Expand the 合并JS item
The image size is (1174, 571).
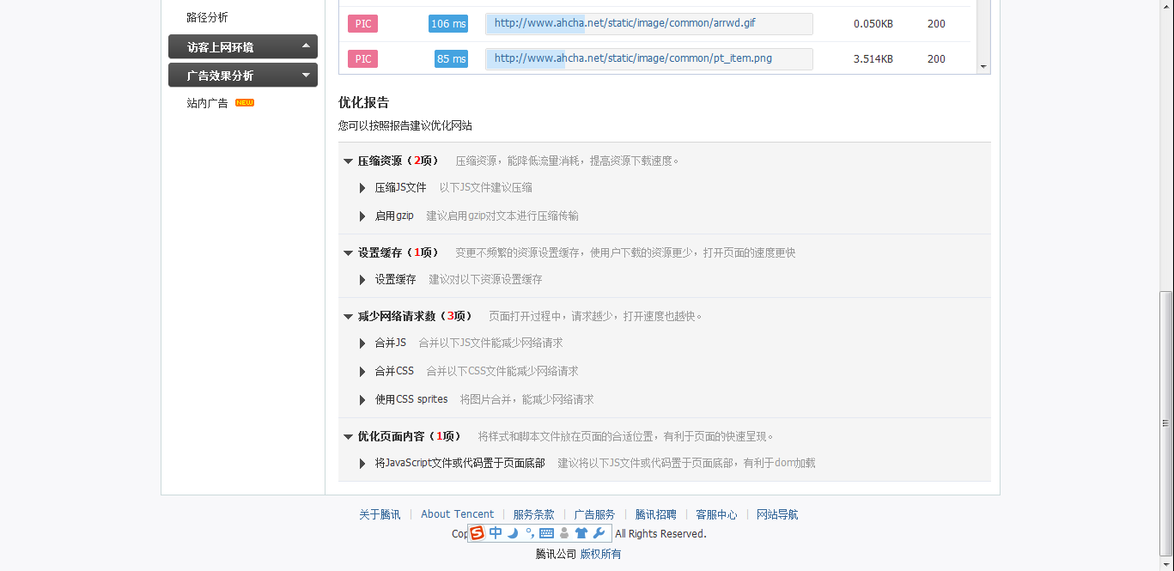pyautogui.click(x=362, y=343)
